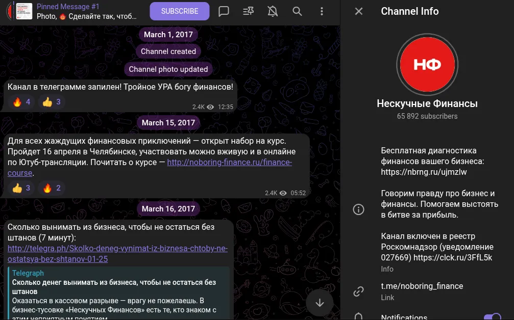514x320 pixels.
Task: View the НФ channel profile photo
Action: click(427, 64)
